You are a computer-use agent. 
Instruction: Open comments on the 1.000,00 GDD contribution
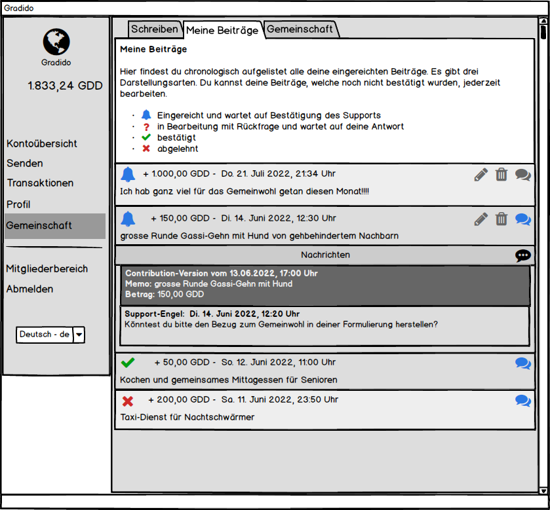(x=522, y=175)
